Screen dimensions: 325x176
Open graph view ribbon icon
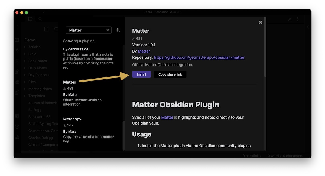[17, 50]
